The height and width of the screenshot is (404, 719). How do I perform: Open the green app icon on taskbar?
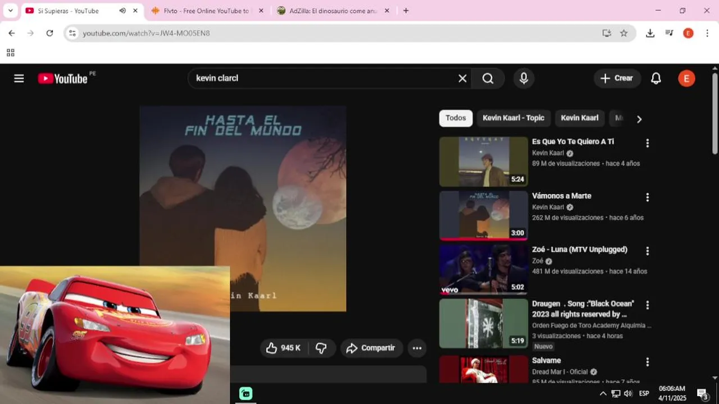pos(245,393)
